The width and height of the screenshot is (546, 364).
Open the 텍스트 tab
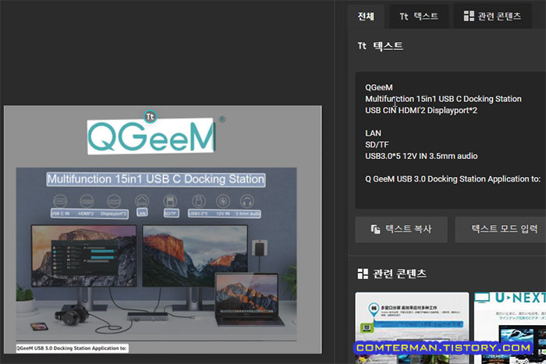(x=419, y=16)
